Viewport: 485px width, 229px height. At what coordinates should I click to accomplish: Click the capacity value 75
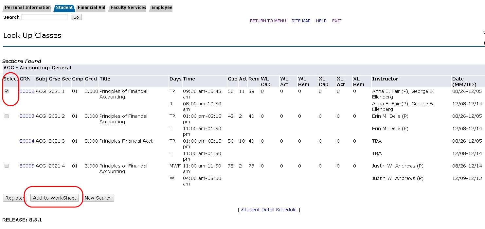(x=231, y=166)
